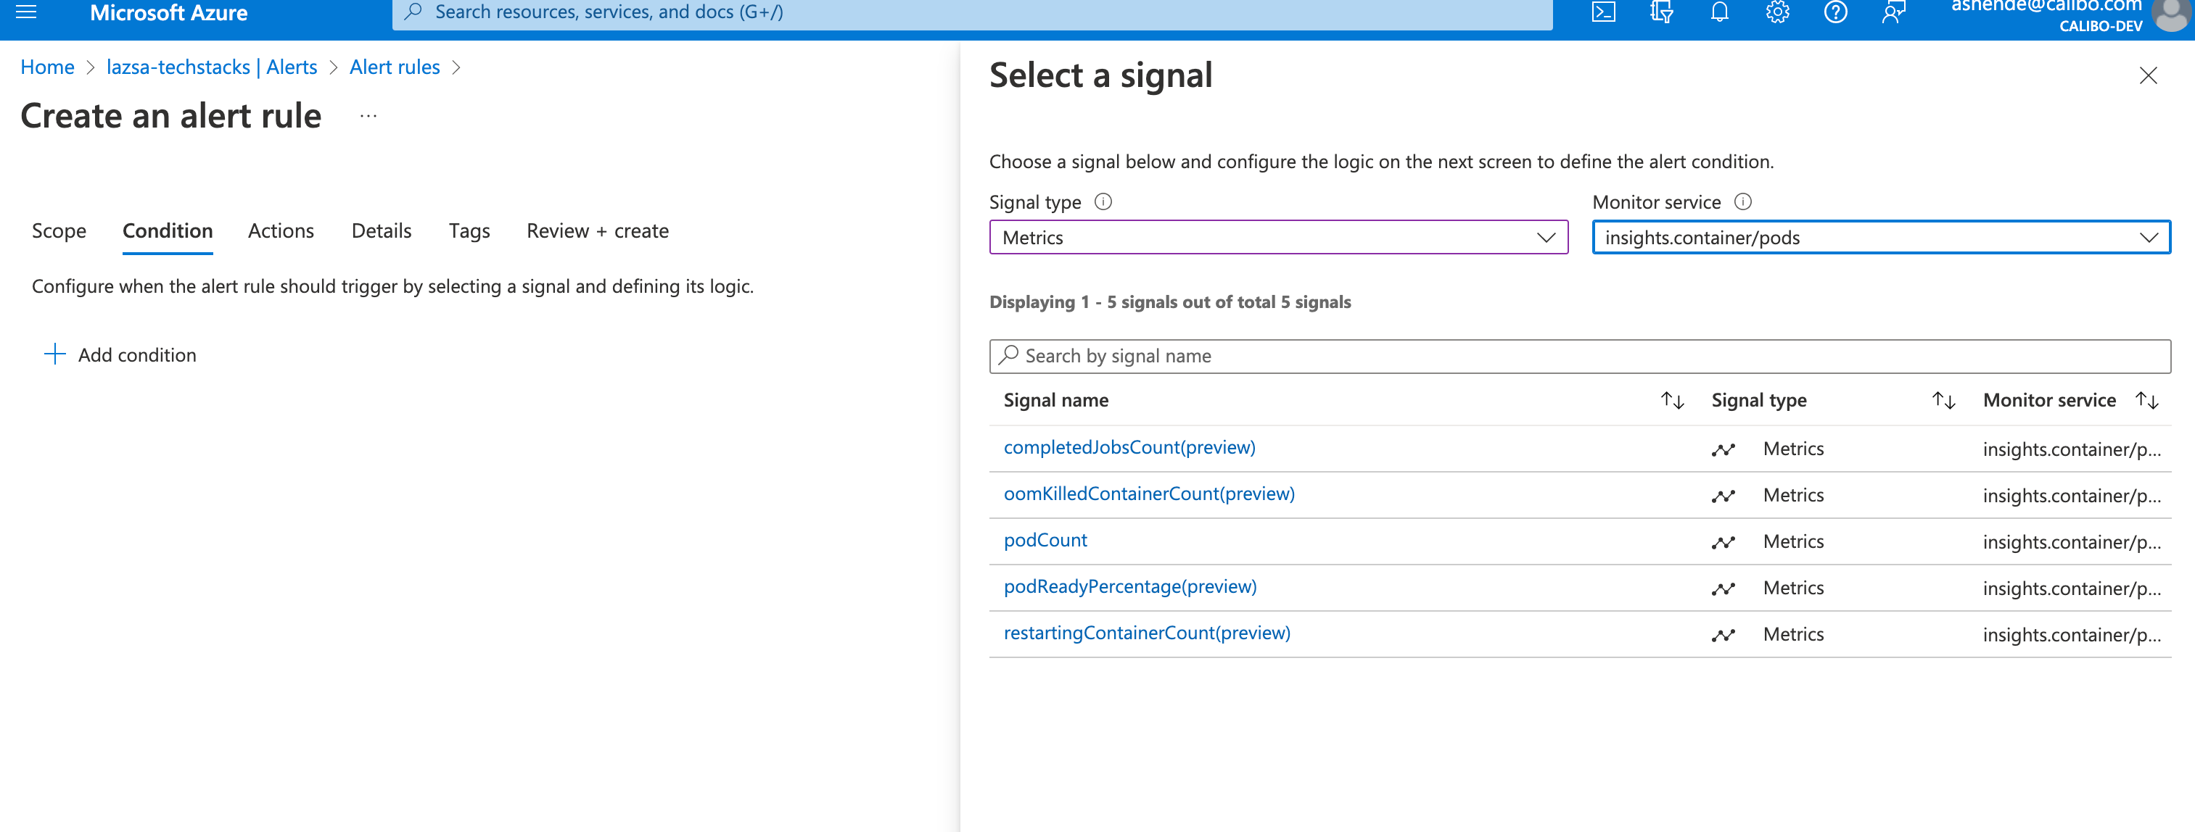Open the Tags tab
This screenshot has width=2195, height=832.
point(469,230)
